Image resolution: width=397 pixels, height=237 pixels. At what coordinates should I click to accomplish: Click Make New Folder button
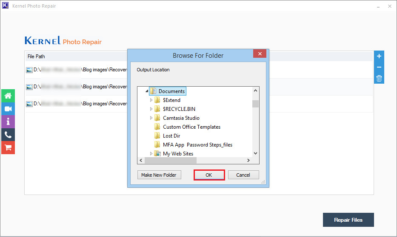click(159, 175)
